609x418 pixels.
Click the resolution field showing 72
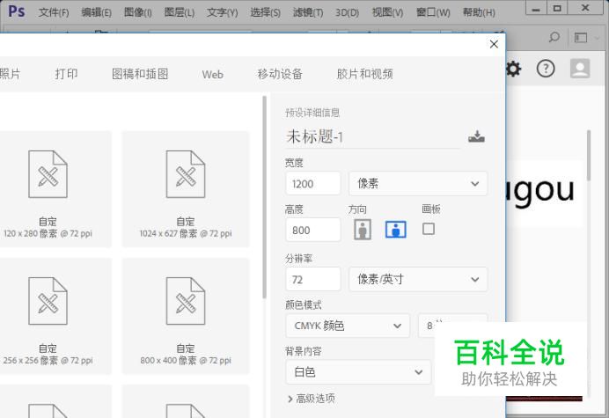click(x=313, y=279)
